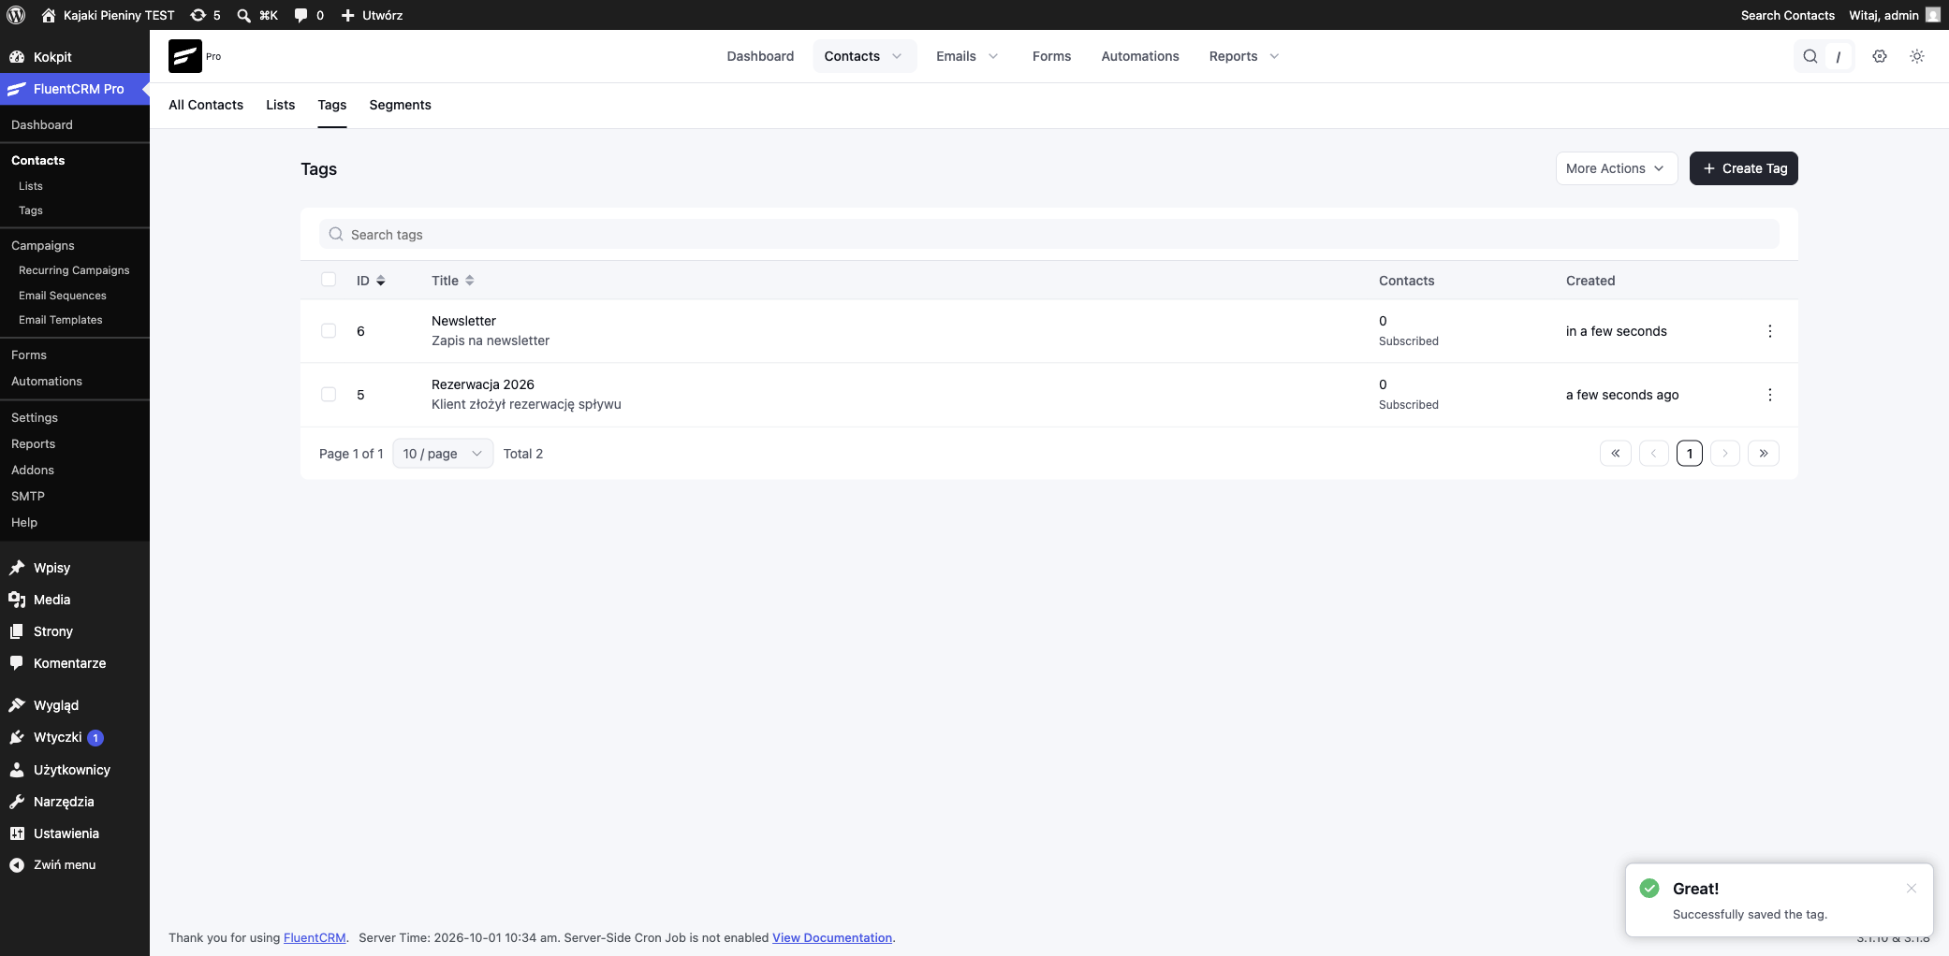
Task: Open the ⌘K search in admin bar
Action: 257,15
